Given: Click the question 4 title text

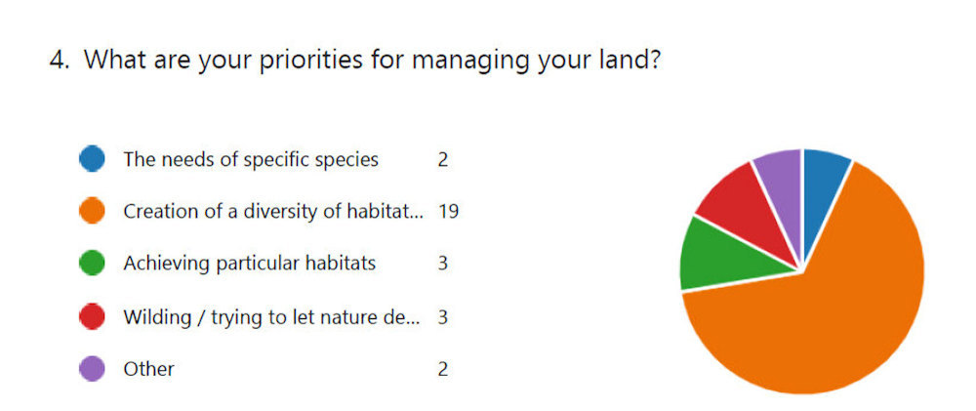Looking at the screenshot, I should coord(357,60).
